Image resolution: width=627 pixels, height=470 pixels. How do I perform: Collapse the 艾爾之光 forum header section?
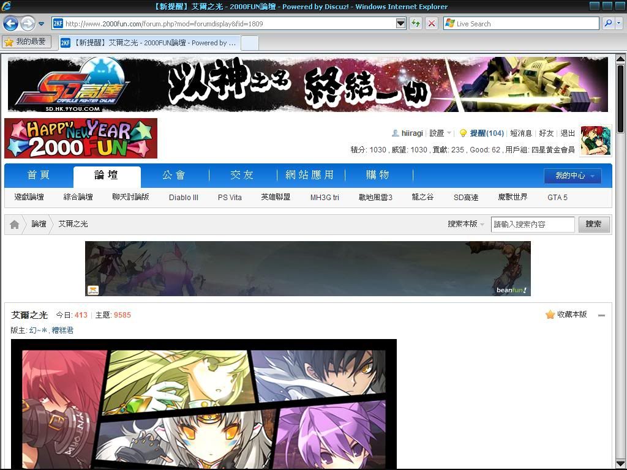pos(601,315)
